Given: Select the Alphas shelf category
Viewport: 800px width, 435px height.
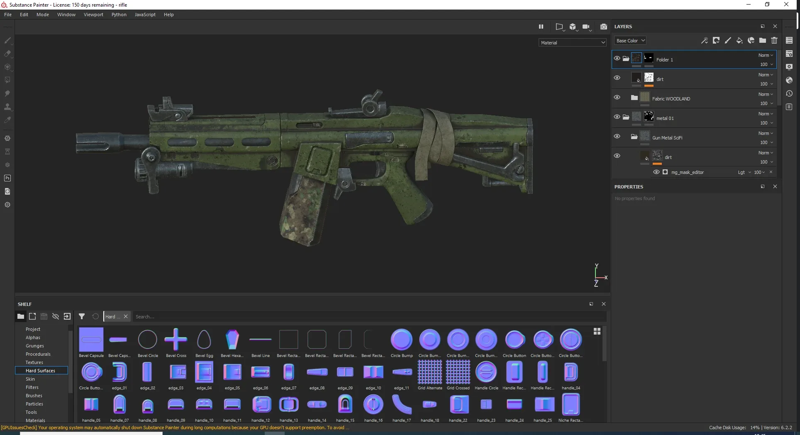Looking at the screenshot, I should point(33,337).
